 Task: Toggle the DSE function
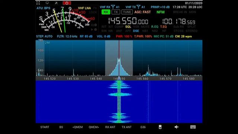136,31
